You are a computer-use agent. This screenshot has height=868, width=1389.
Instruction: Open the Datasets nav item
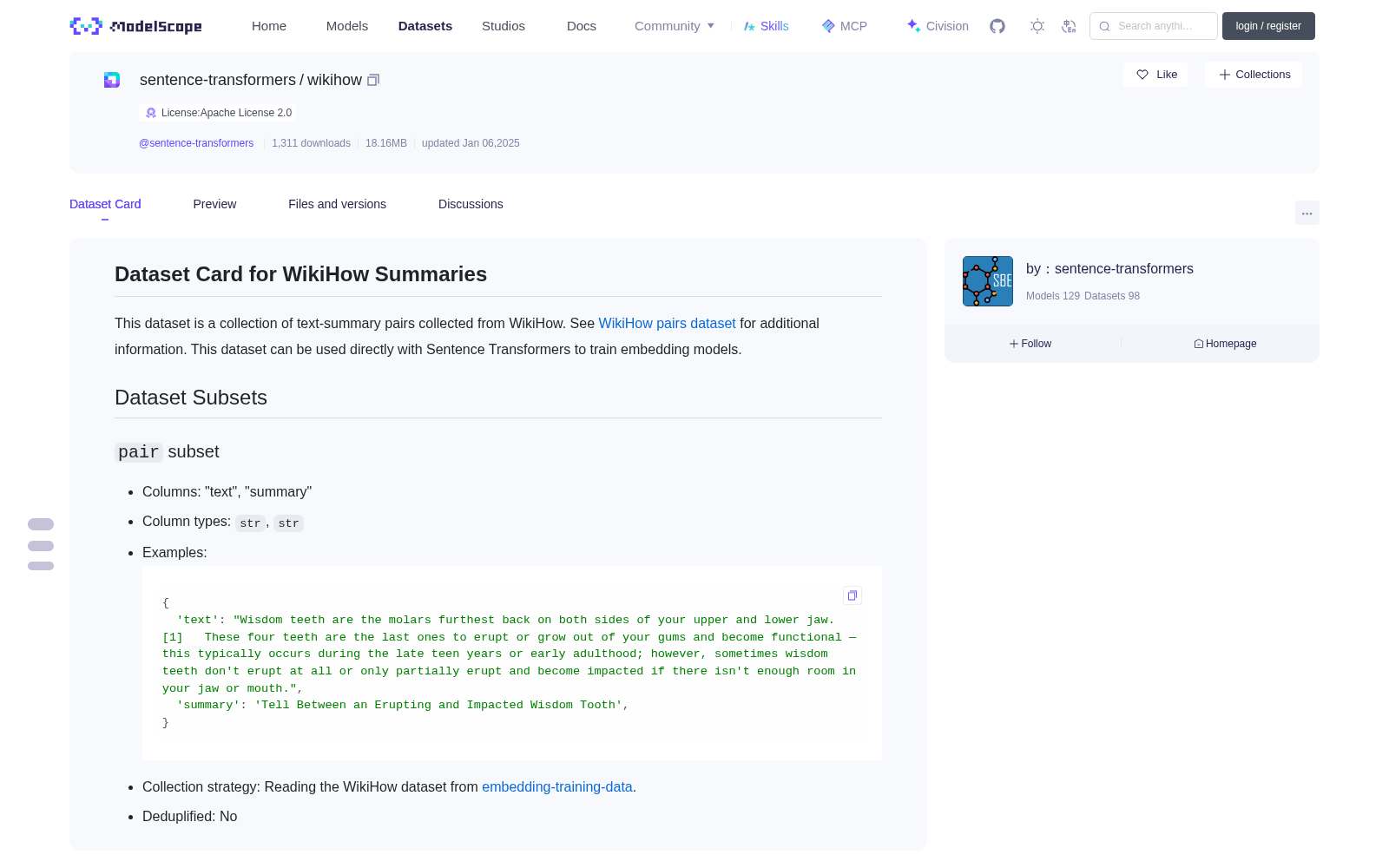(x=425, y=26)
